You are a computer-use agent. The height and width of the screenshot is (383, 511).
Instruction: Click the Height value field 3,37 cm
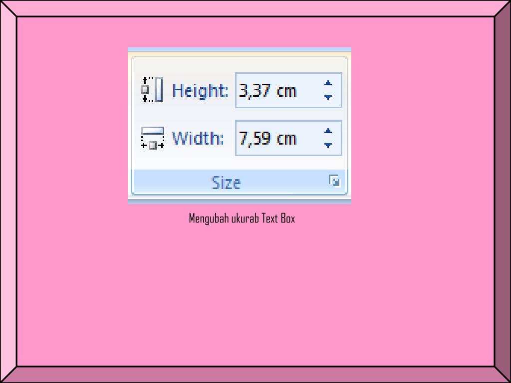coord(288,90)
